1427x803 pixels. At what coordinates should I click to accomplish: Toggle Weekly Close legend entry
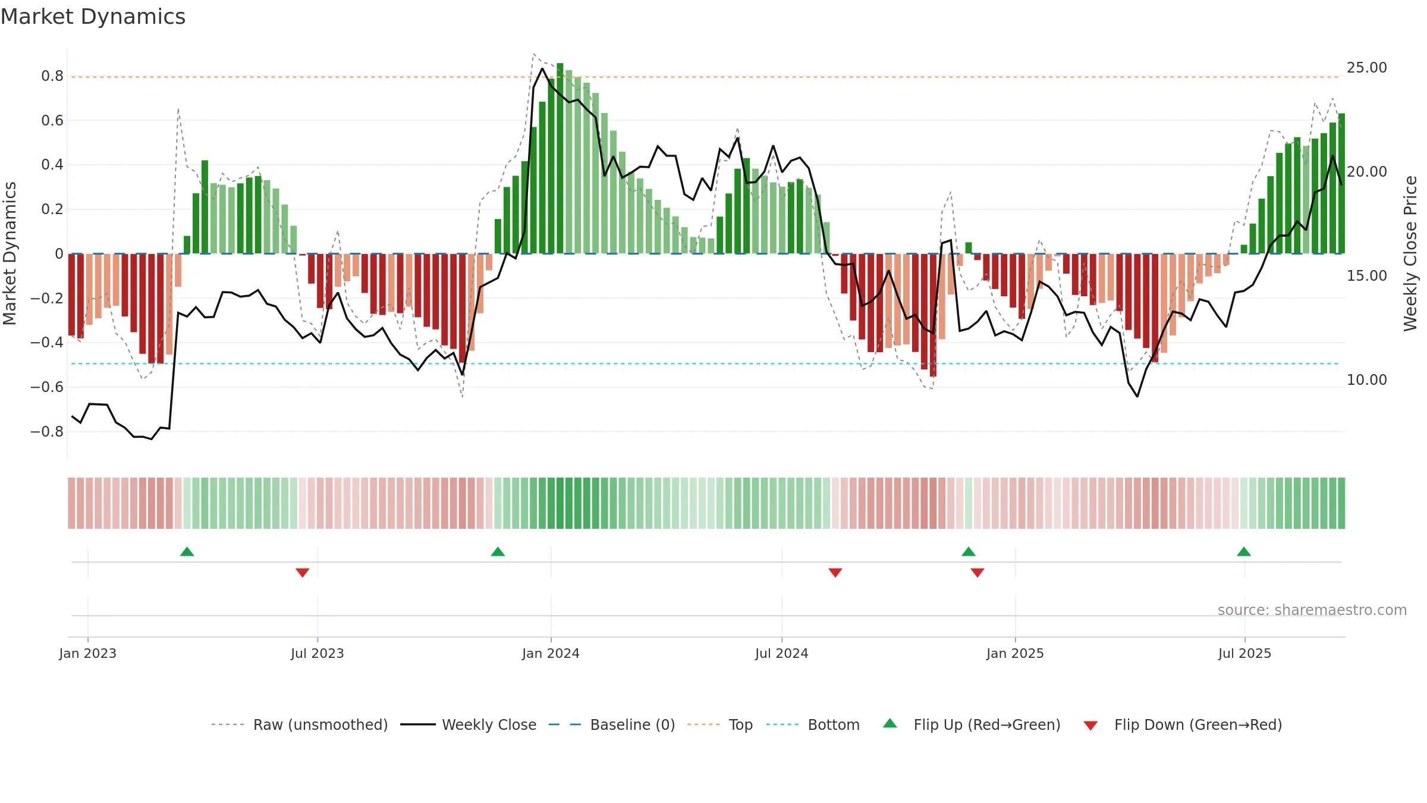point(469,724)
